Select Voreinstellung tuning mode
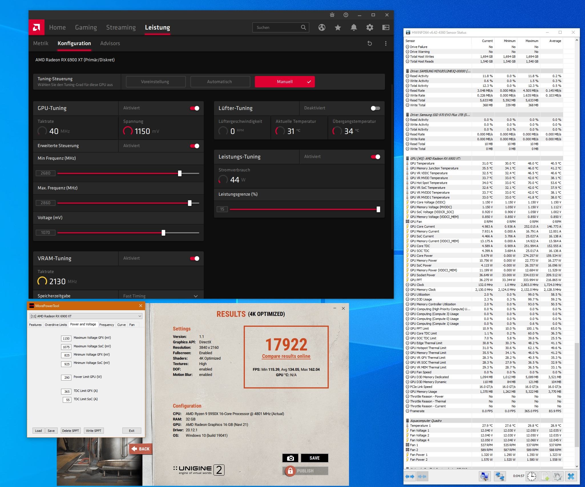The image size is (585, 487). [x=156, y=82]
